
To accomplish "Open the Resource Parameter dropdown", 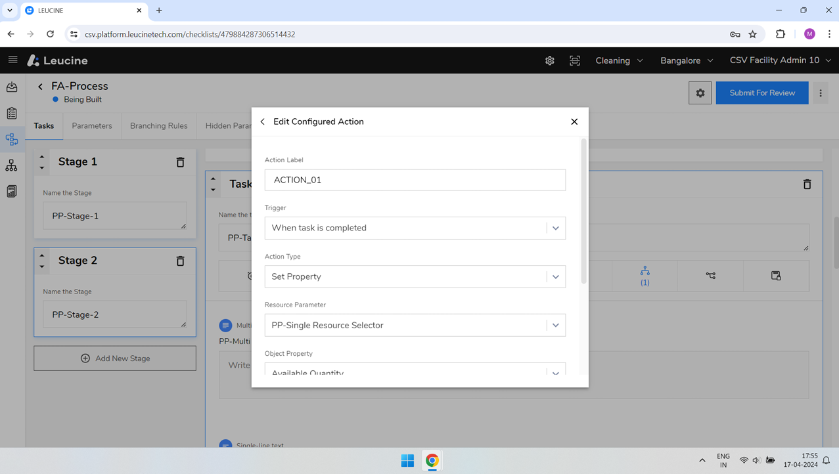I will 415,325.
